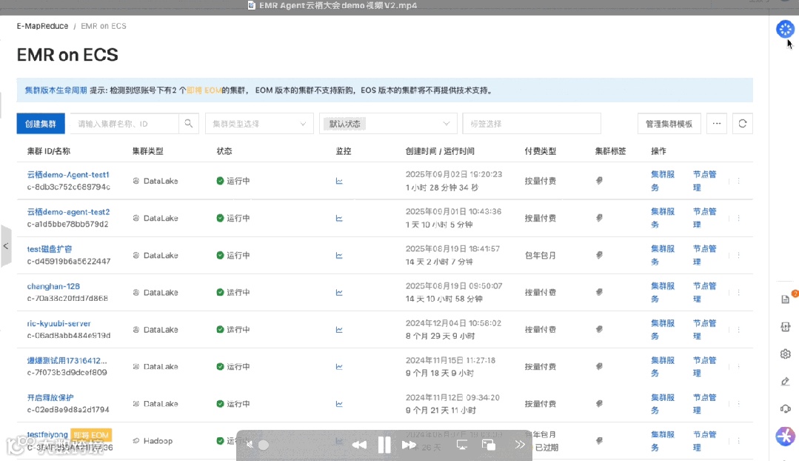Click the cluster name search field
The image size is (799, 461).
(125, 124)
